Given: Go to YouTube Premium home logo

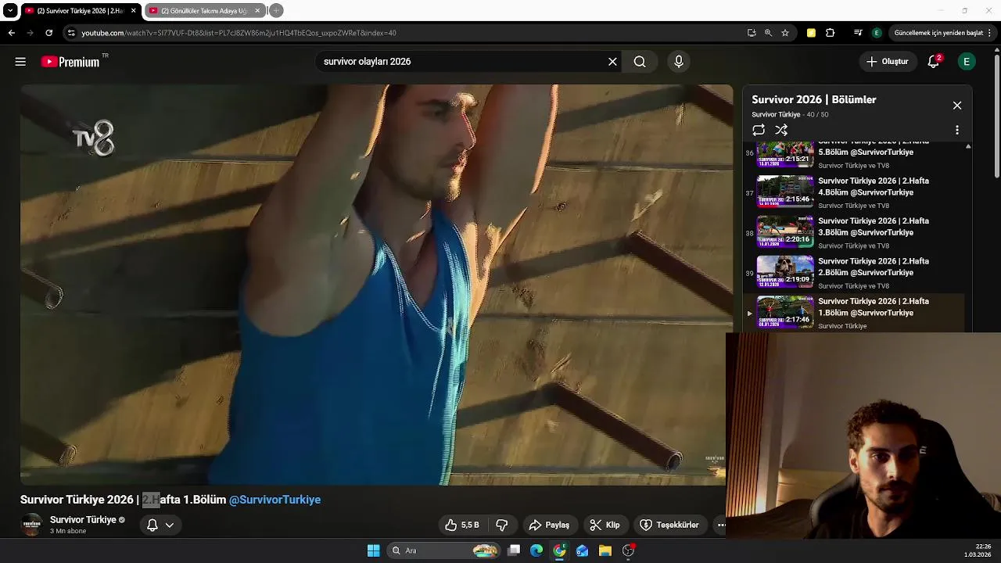Looking at the screenshot, I should point(70,62).
